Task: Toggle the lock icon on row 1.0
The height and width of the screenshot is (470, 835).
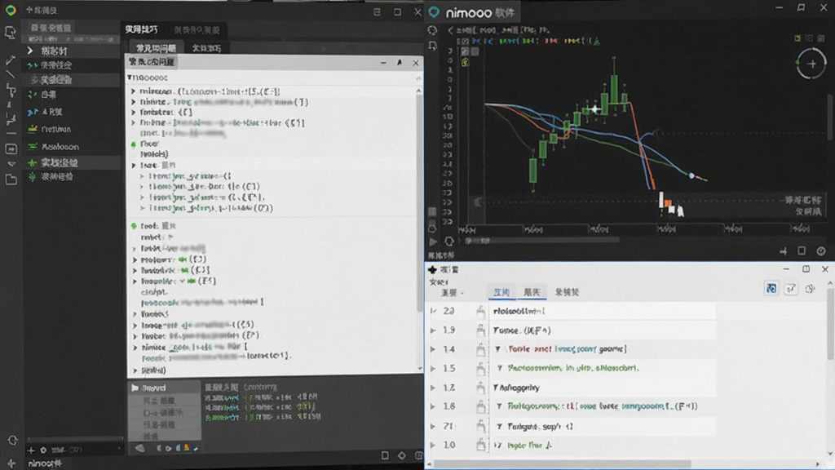Action: coord(480,445)
